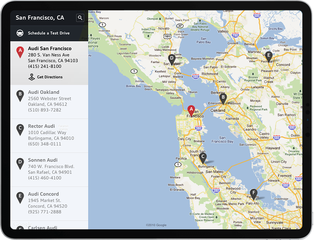Open search with the magnifier icon
The image size is (314, 240).
80,18
